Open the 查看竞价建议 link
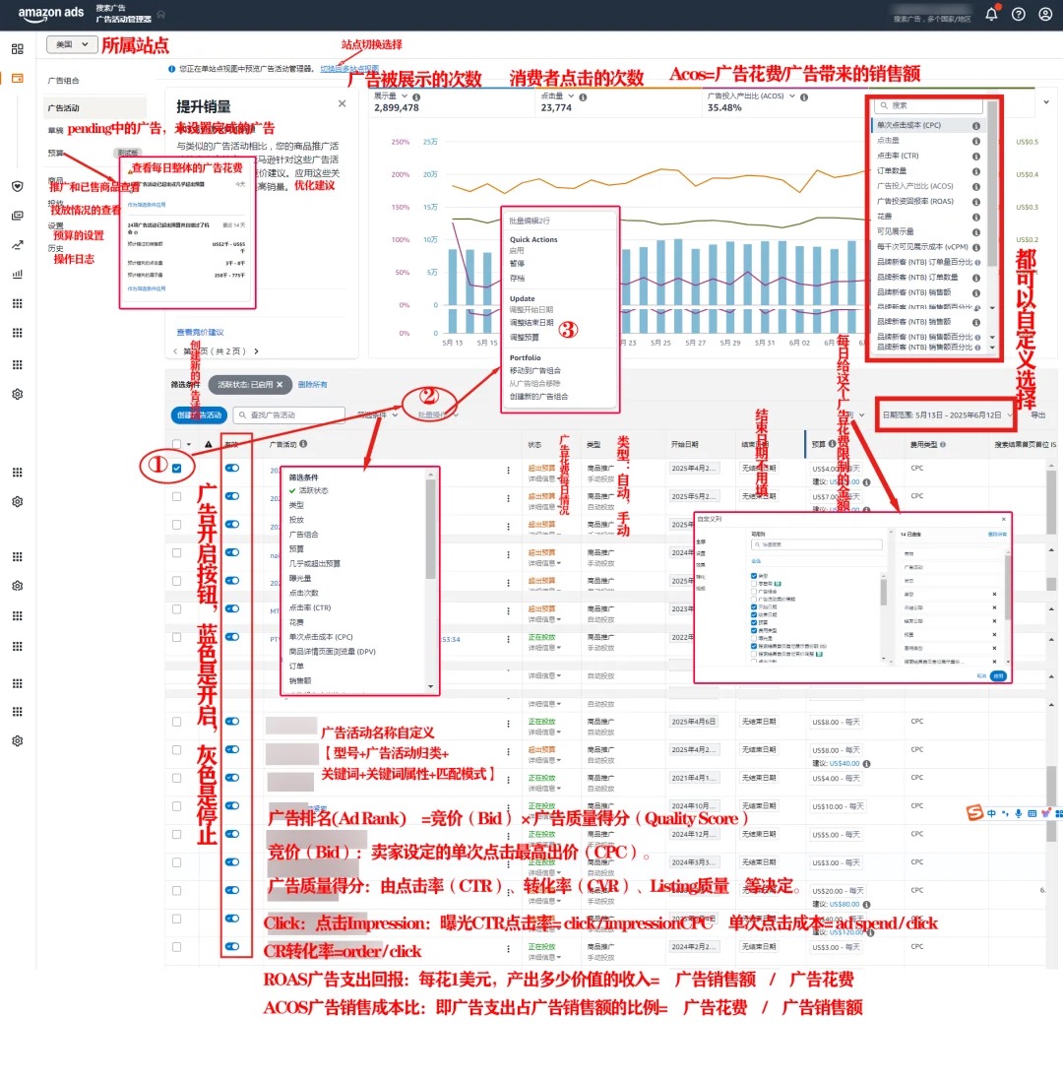This screenshot has height=1081, width=1063. 200,333
